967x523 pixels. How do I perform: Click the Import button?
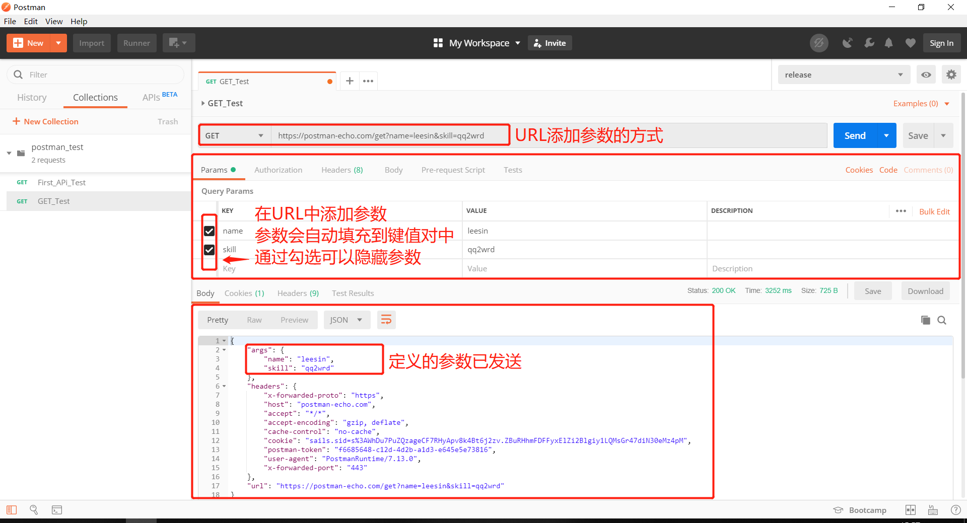click(92, 43)
